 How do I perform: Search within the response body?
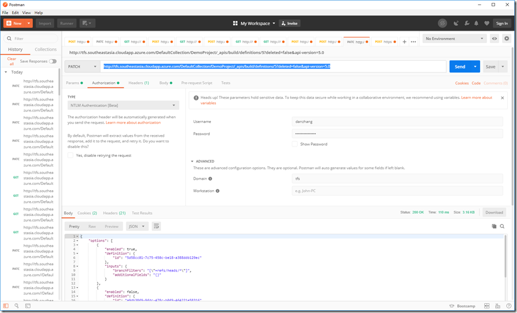pyautogui.click(x=502, y=226)
